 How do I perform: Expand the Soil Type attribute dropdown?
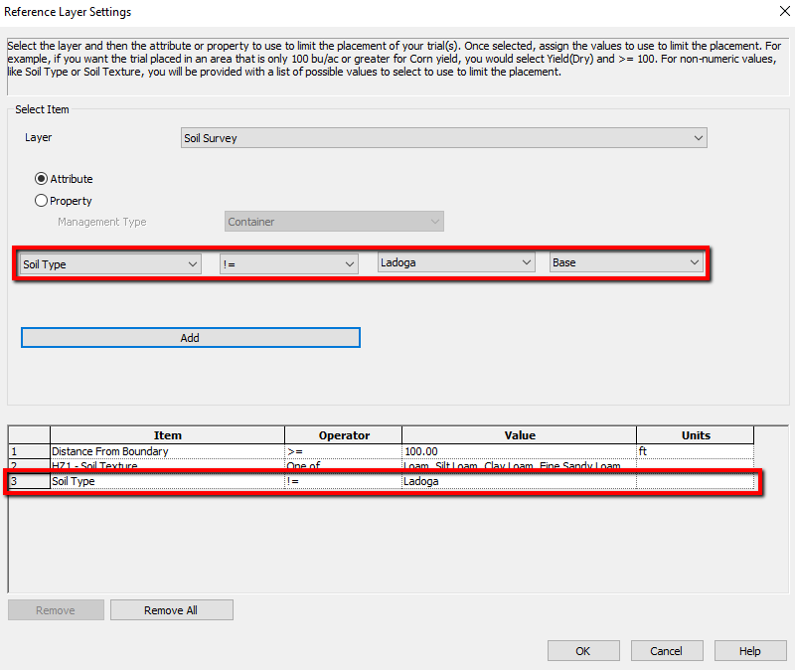[x=110, y=263]
